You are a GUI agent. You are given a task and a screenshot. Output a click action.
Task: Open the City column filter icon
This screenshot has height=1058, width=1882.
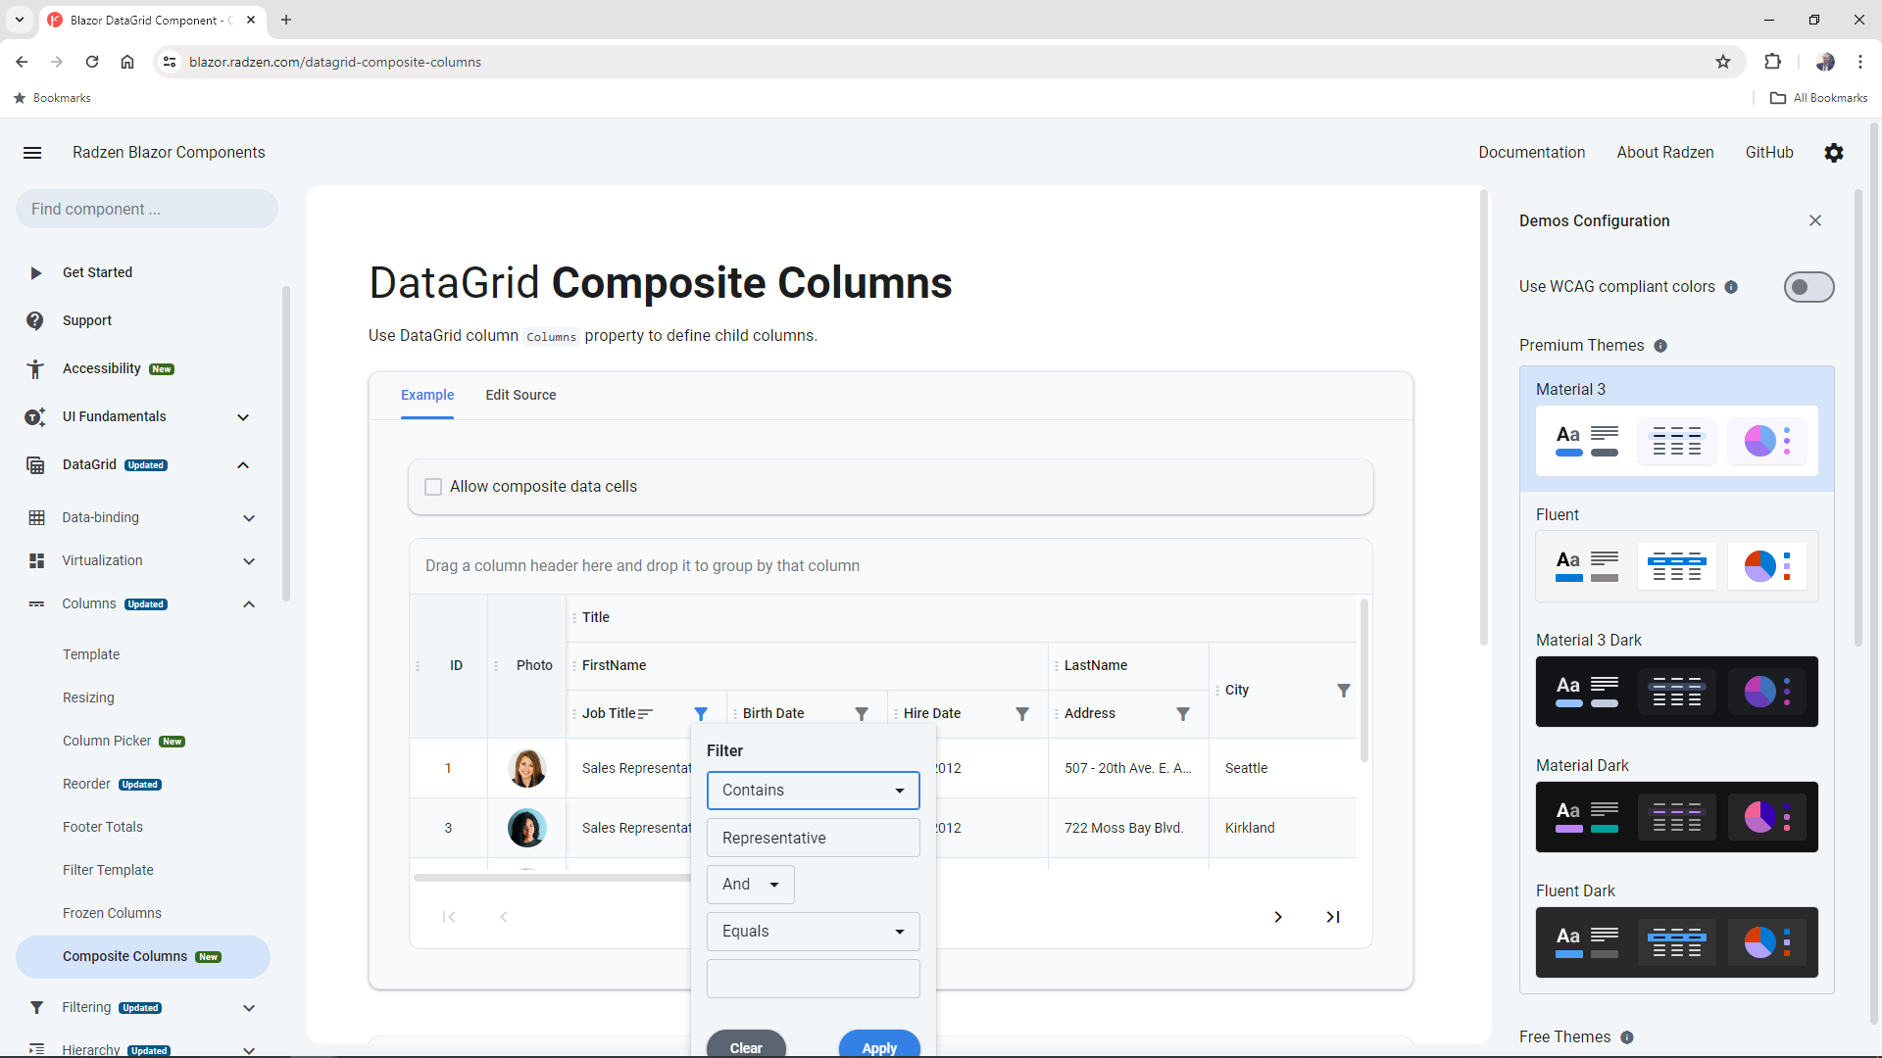(1344, 691)
